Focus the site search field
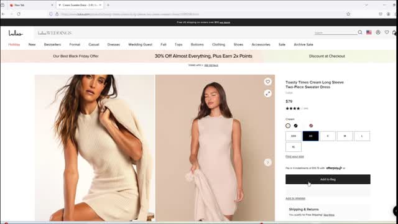Screen dimensions: 398x224 336,32
